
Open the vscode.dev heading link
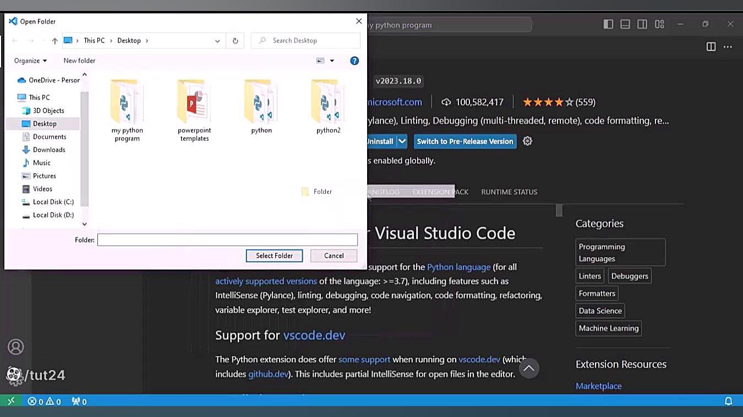tap(314, 335)
